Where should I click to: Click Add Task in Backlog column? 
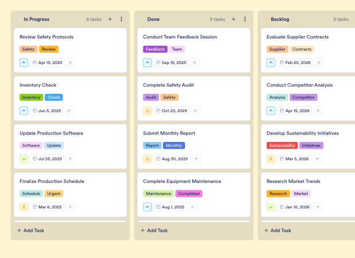[x=278, y=231]
